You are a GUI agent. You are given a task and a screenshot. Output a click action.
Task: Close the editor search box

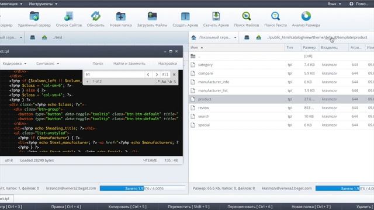(x=174, y=75)
